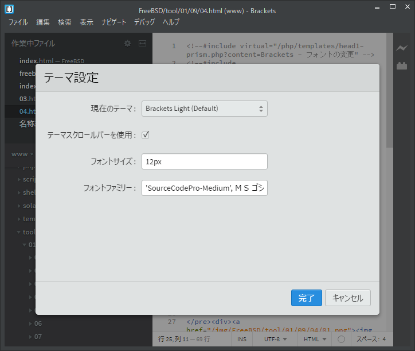The width and height of the screenshot is (415, 351).
Task: Select 04.ht file in working files
Action: click(x=28, y=111)
